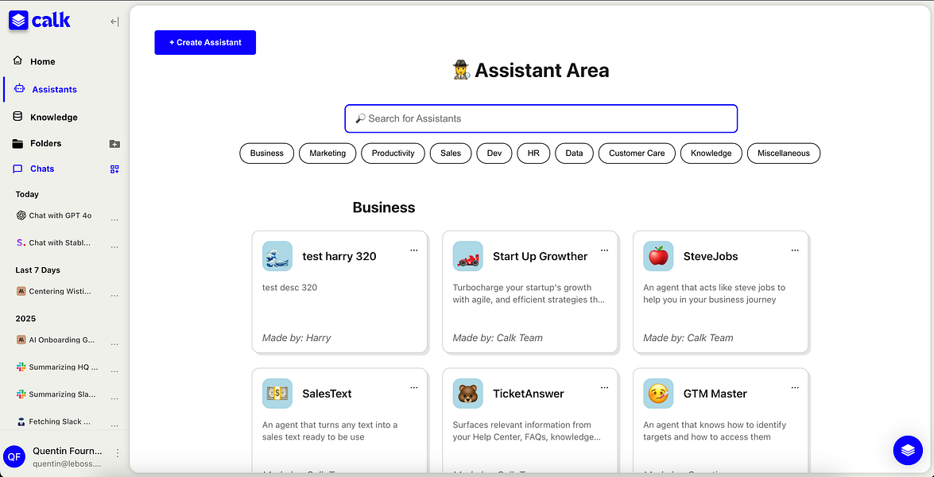Click the wave icon of test harry 320
The image size is (934, 477).
277,256
